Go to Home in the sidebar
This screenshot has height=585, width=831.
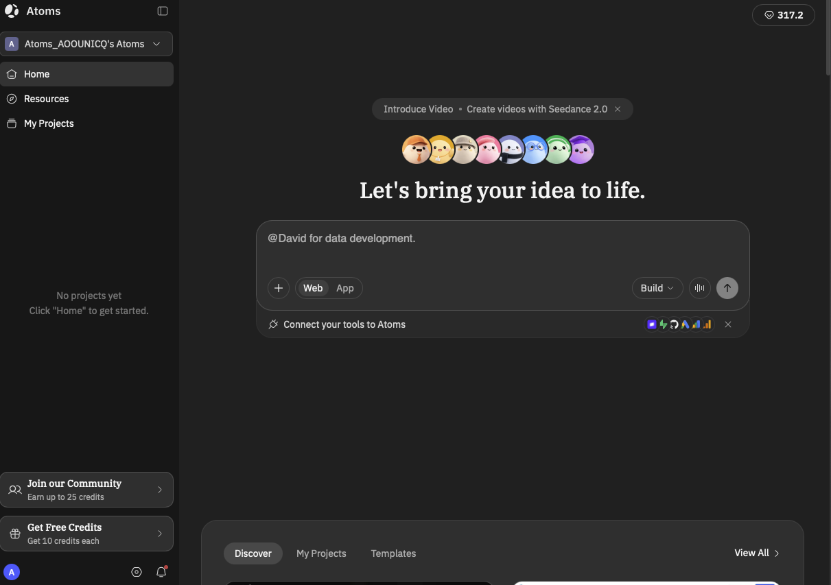pos(86,74)
